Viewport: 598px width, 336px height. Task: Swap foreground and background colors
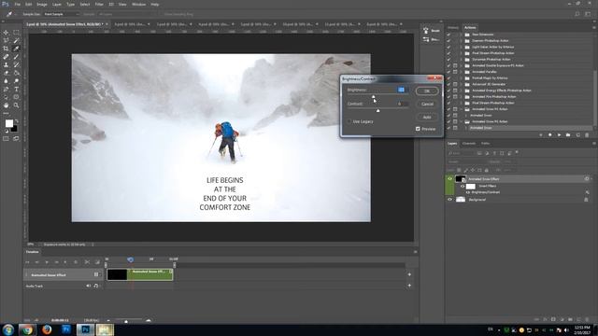click(x=16, y=121)
